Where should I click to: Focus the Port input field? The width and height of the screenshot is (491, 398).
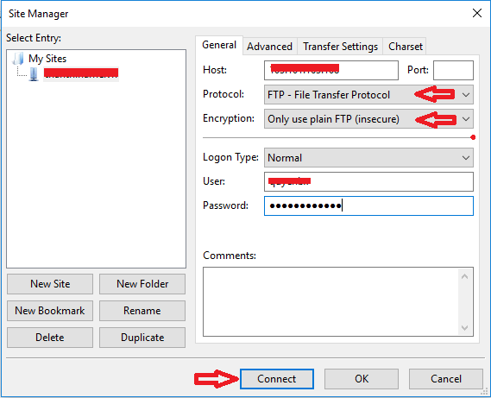tap(453, 70)
